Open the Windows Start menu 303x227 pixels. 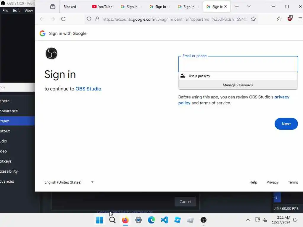coord(99,220)
